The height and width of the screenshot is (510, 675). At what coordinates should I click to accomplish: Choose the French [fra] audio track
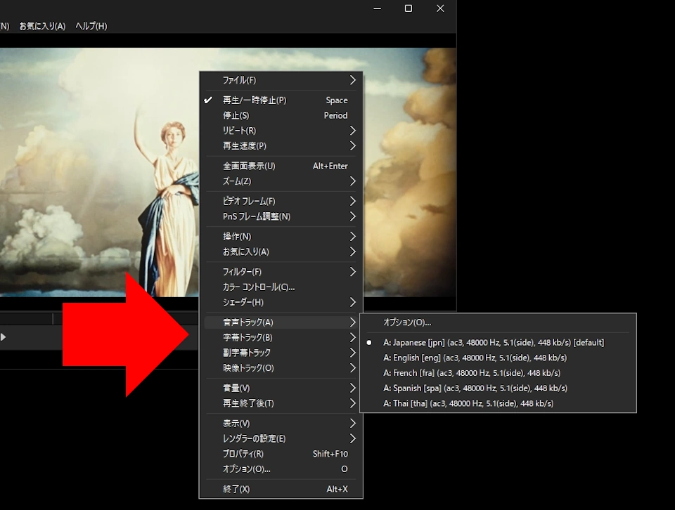tap(498, 373)
